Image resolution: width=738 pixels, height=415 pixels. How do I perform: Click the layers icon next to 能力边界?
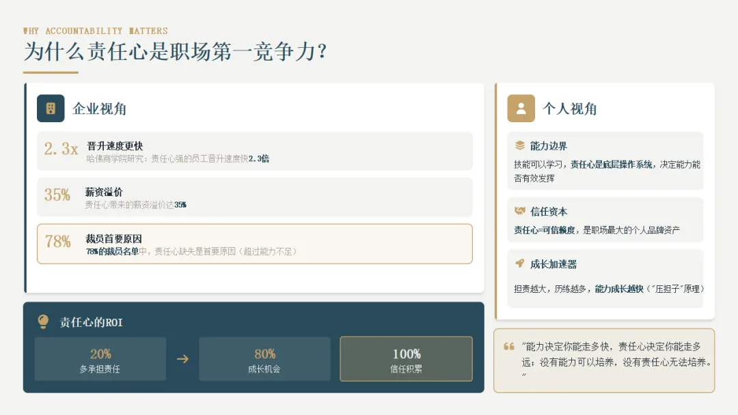pyautogui.click(x=519, y=145)
